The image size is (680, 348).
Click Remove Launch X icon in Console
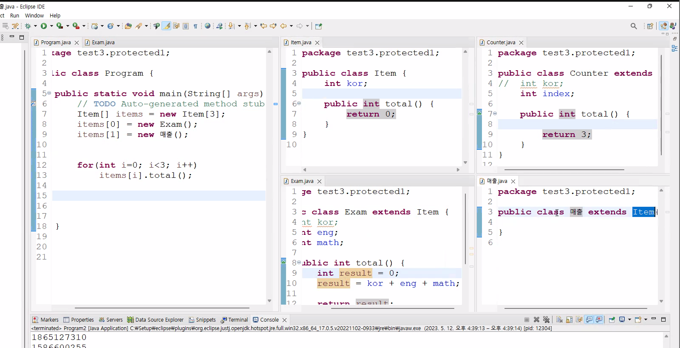pos(536,319)
